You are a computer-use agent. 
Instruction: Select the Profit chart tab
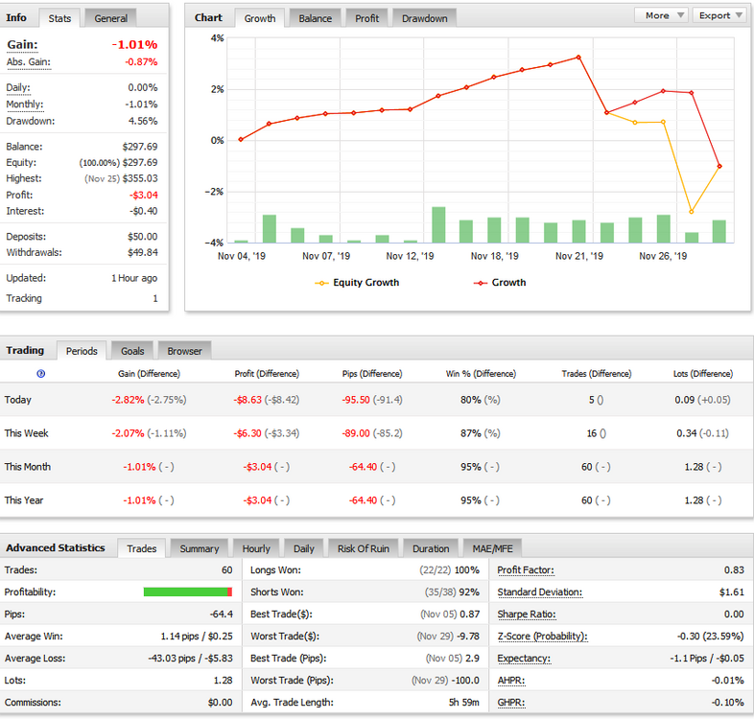tap(366, 18)
